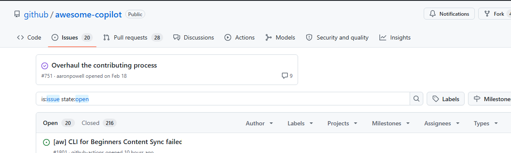The width and height of the screenshot is (511, 153).
Task: Click the Issues tab circle icon
Action: click(x=55, y=37)
